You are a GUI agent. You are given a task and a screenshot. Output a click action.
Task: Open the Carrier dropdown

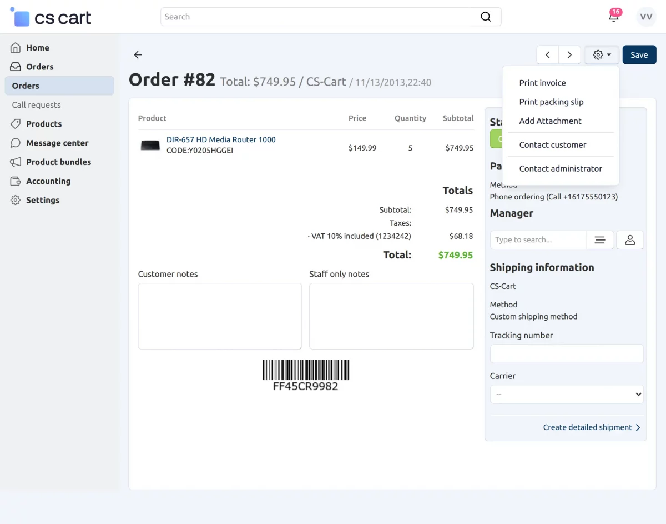567,394
